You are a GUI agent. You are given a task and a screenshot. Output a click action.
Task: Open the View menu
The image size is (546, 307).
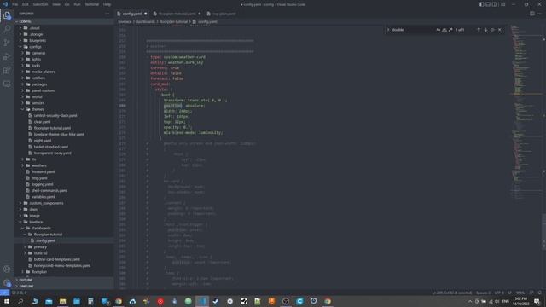coord(56,4)
